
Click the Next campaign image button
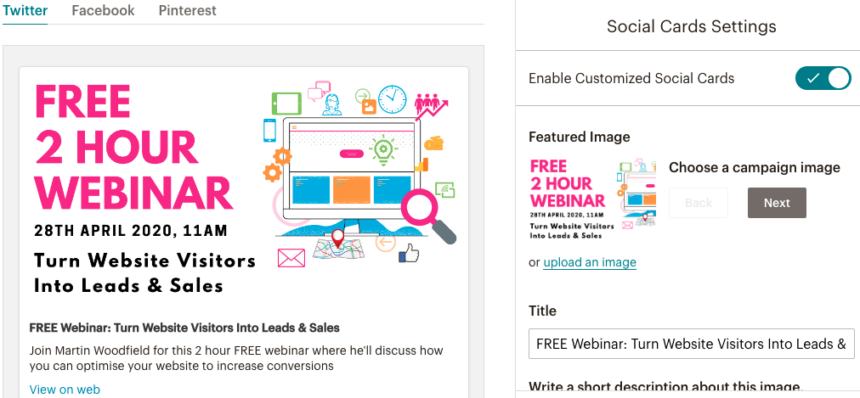point(777,203)
